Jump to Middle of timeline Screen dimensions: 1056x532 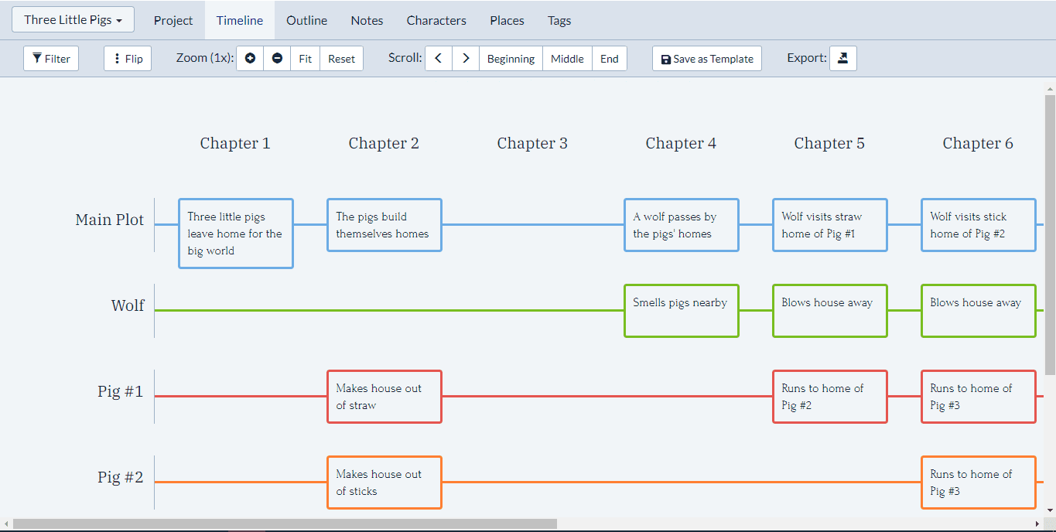567,58
